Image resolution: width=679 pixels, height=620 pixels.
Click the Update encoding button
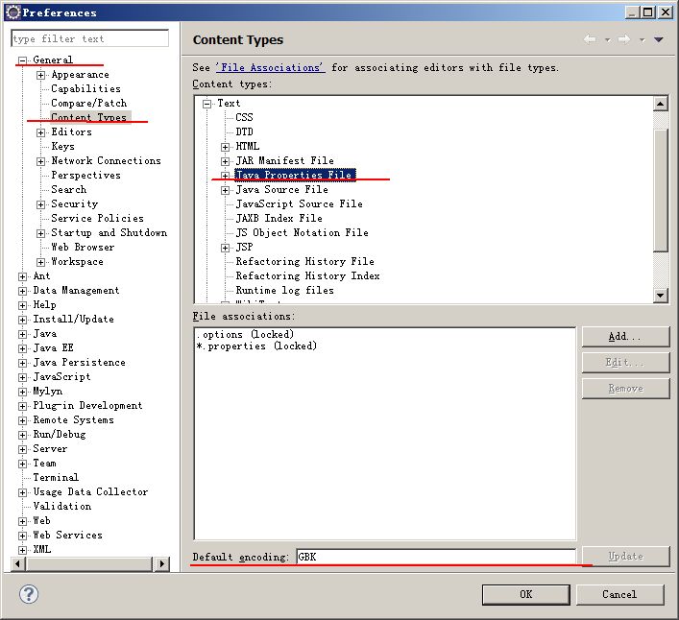coord(625,557)
